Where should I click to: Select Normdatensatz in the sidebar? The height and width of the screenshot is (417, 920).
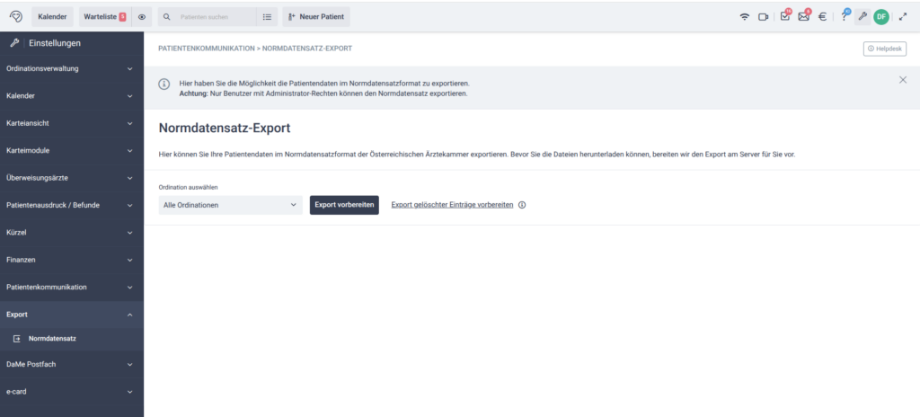52,339
